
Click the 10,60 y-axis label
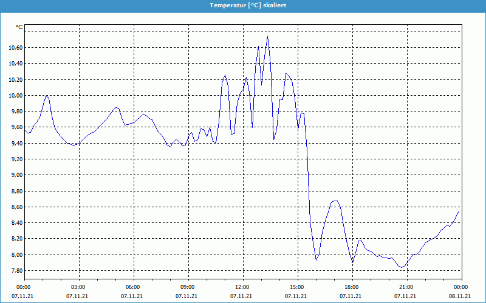[x=16, y=48]
